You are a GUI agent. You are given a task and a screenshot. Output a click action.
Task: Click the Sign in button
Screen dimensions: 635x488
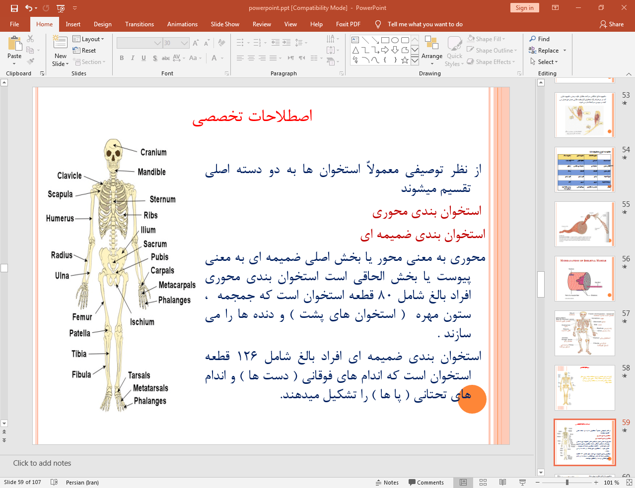pos(524,8)
